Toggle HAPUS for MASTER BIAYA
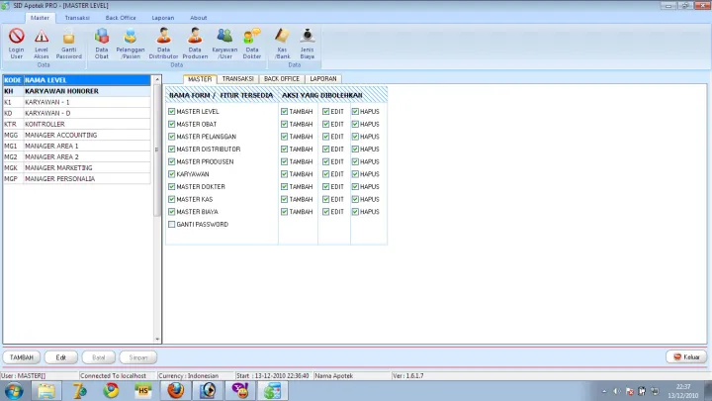The image size is (712, 401). [355, 212]
